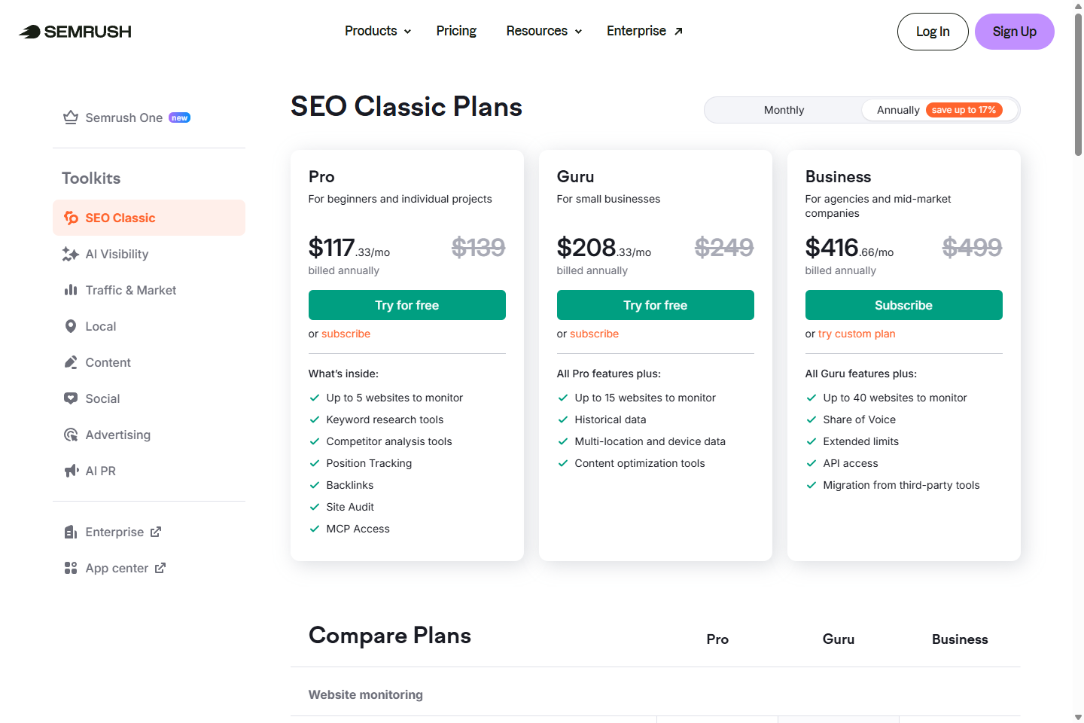The image size is (1084, 723).
Task: Expand the Enterprise menu with external arrow
Action: pos(644,31)
